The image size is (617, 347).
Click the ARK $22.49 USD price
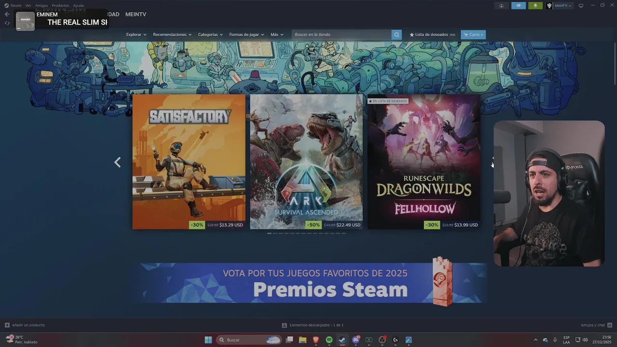click(349, 225)
